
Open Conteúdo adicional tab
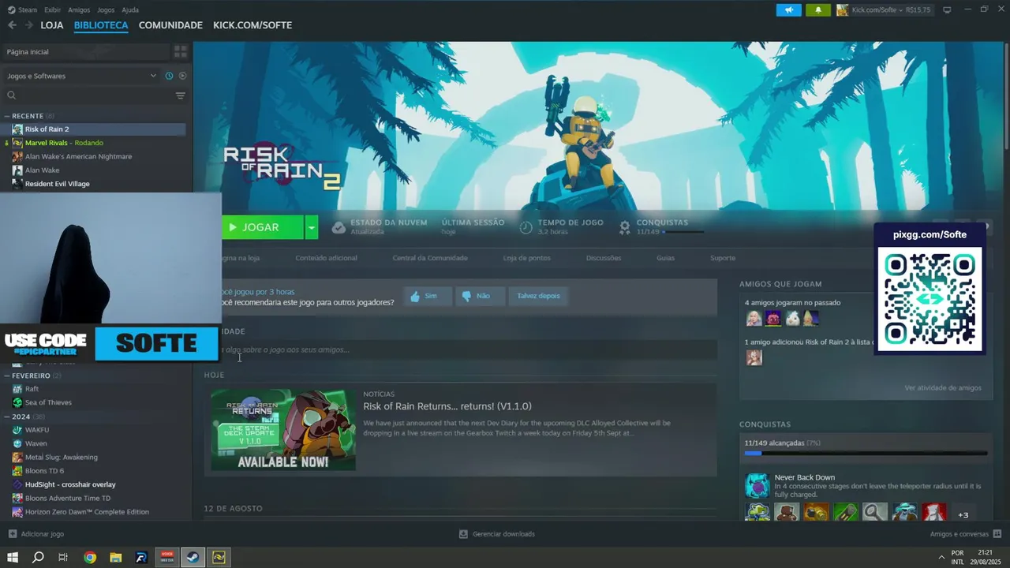[x=326, y=258]
